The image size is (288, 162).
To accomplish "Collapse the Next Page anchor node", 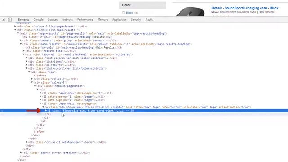I will click(x=43, y=107).
